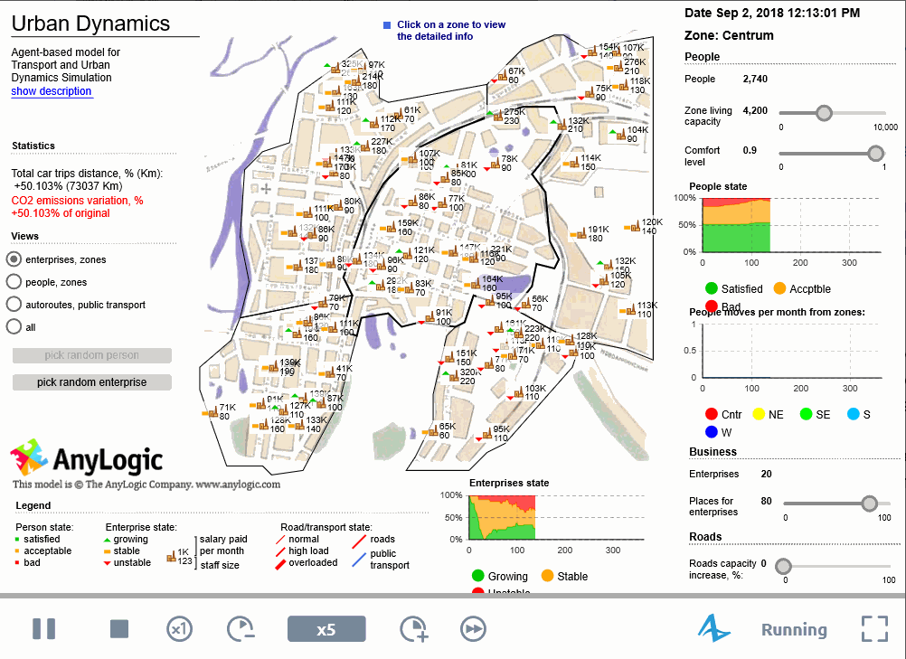Screen dimensions: 906x659
Task: Click the SE green zone legend dot
Action: 806,414
